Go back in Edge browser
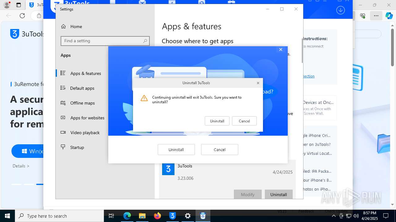 tap(8, 15)
